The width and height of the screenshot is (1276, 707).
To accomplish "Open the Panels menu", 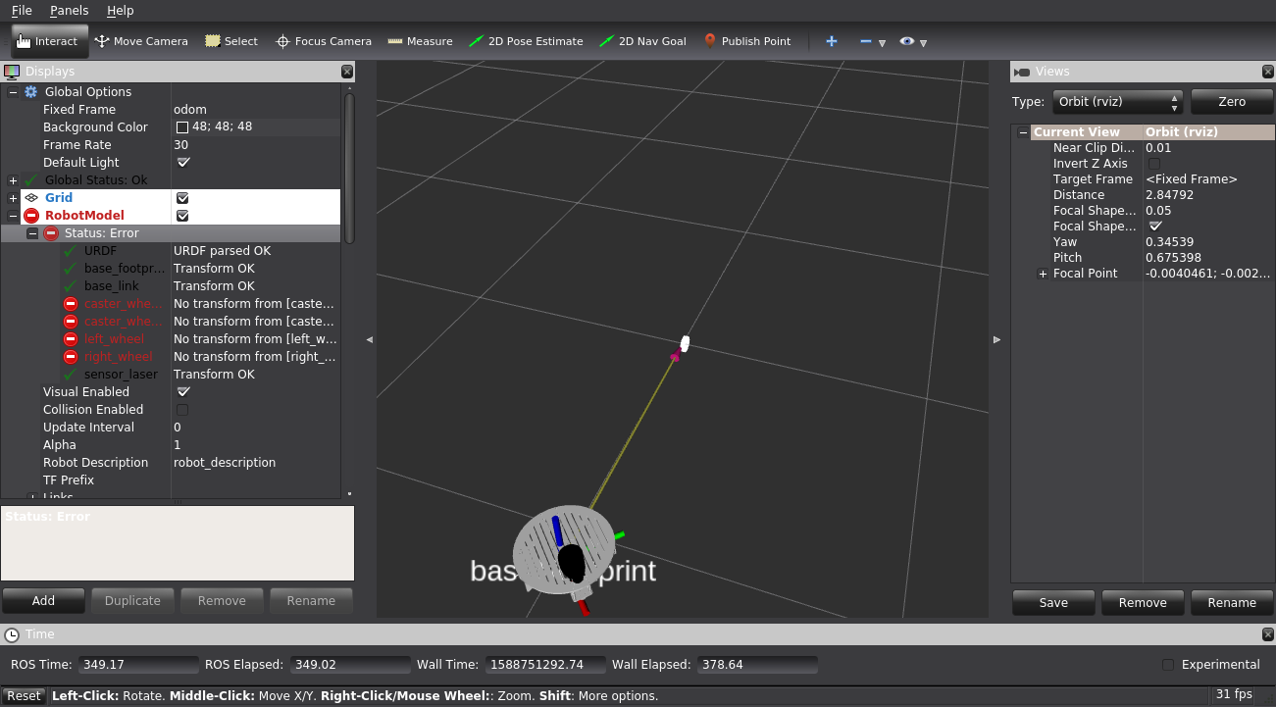I will 69,11.
